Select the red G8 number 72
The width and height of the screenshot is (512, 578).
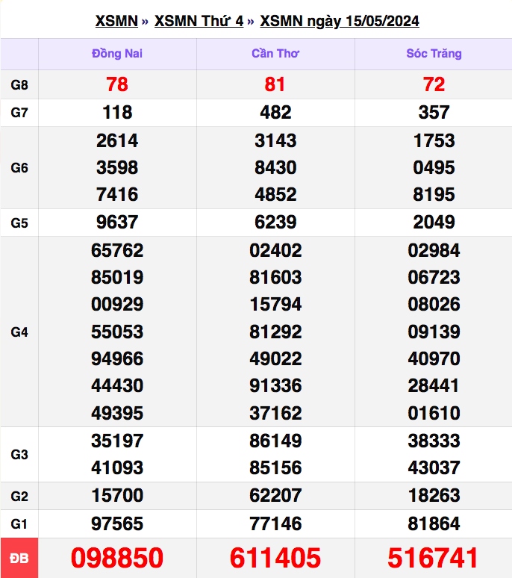[434, 85]
